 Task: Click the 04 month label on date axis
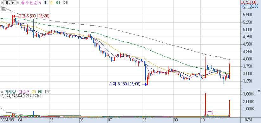pyautogui.click(x=20, y=120)
